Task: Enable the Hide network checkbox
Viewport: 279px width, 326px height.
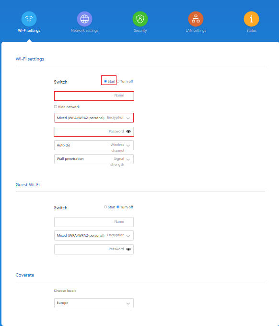Action: coord(56,107)
